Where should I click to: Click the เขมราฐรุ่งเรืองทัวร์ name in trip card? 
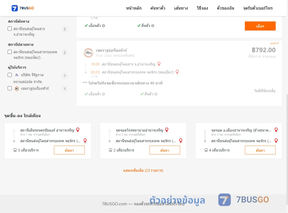click(111, 50)
